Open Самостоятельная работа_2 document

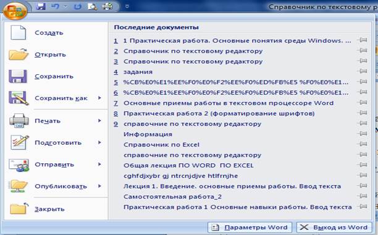172,197
